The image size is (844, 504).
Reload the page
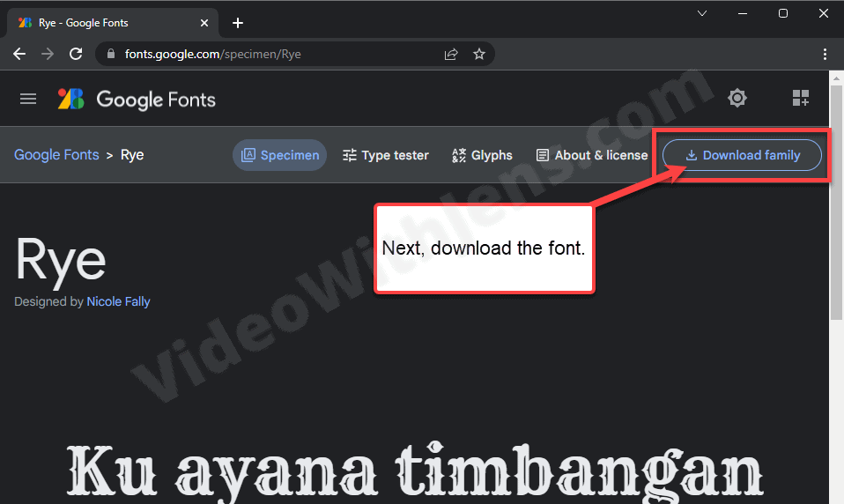pyautogui.click(x=76, y=54)
